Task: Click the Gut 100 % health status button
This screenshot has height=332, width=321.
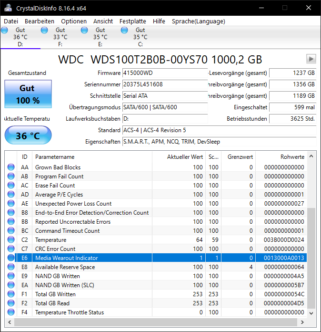Action: 28,94
